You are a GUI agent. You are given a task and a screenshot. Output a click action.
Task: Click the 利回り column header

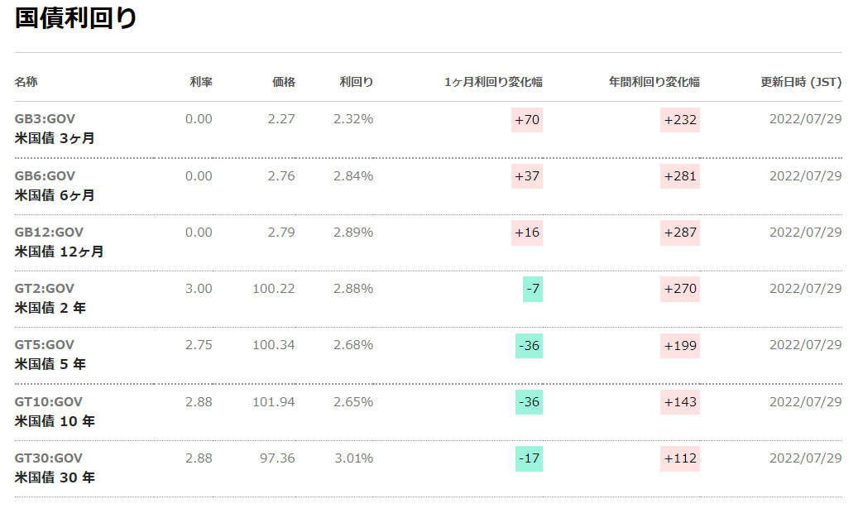(x=357, y=82)
